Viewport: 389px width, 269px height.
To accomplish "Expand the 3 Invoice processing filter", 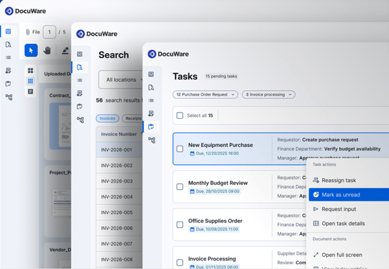I will (269, 94).
